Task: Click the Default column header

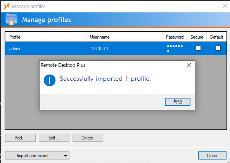Action: coord(216,37)
